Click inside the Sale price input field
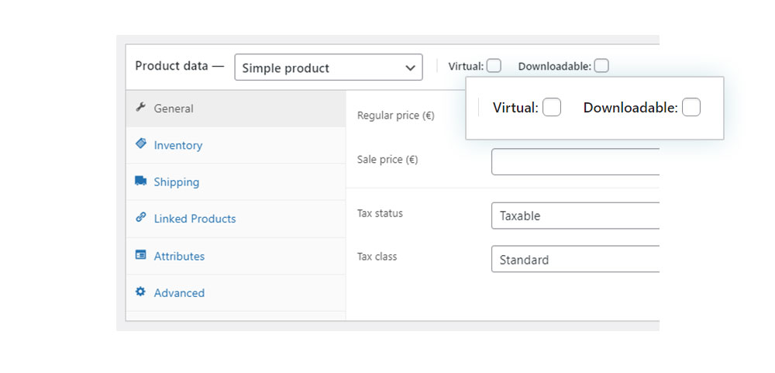775x373 pixels. [x=576, y=162]
